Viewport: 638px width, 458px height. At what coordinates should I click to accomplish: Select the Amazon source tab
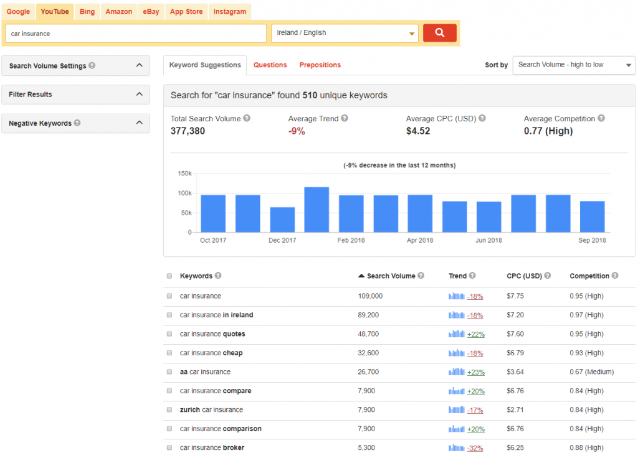(x=118, y=11)
